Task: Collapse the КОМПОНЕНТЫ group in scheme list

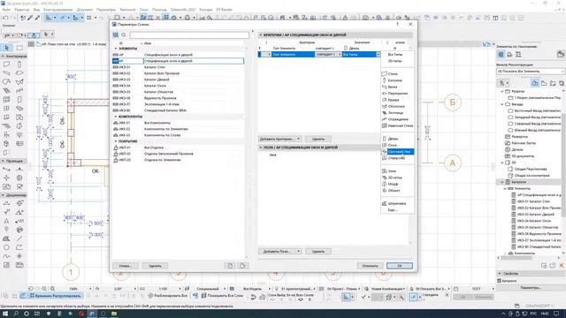Action: pyautogui.click(x=116, y=117)
